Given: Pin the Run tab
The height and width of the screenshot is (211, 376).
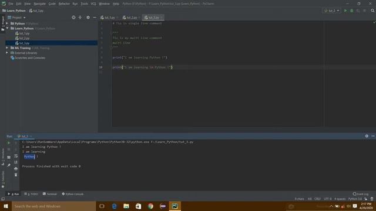Looking at the screenshot, I should click(x=9, y=165).
